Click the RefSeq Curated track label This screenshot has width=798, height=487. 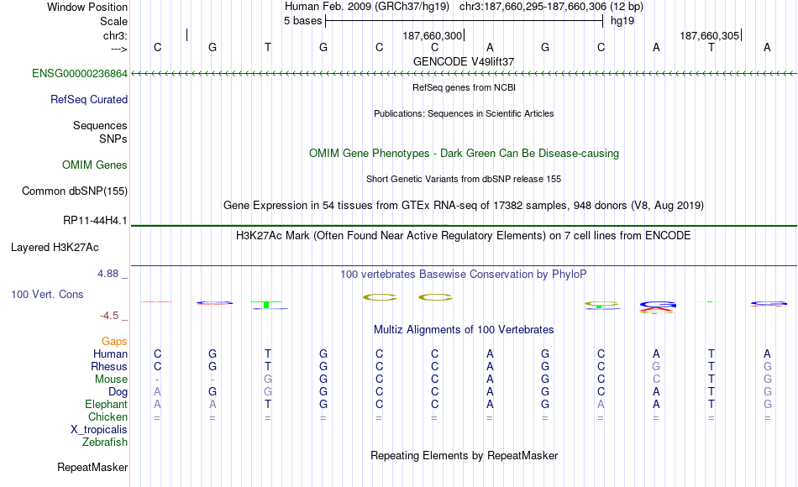coord(88,99)
